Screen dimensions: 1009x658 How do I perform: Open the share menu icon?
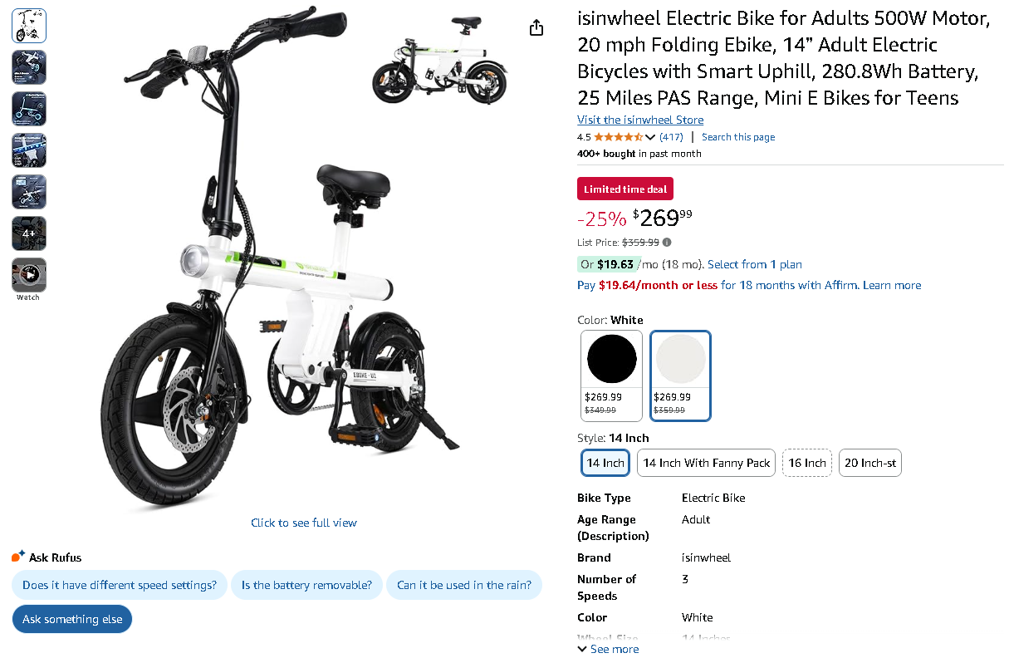tap(536, 27)
